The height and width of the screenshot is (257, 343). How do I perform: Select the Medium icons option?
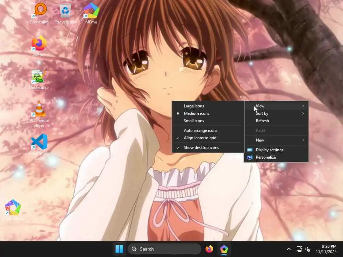(x=208, y=113)
